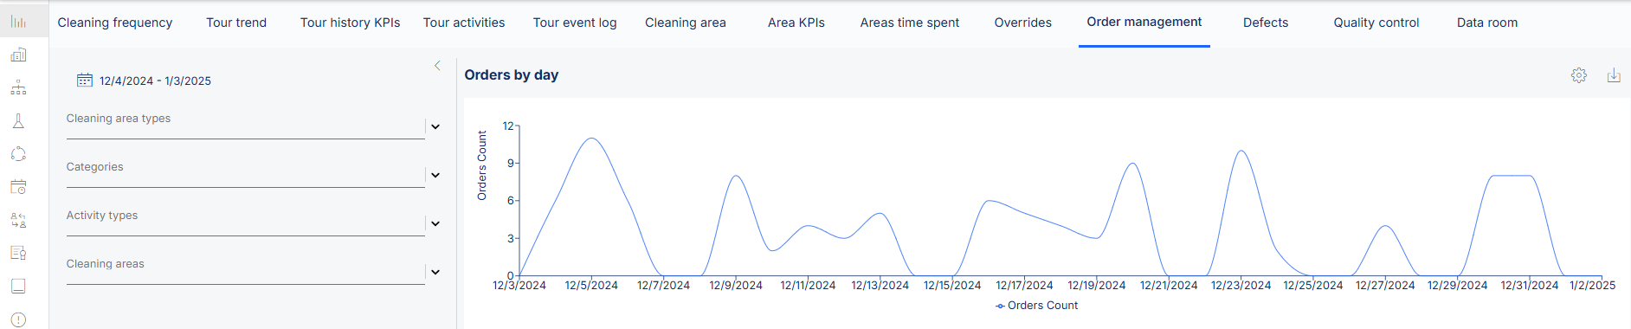Open the calendar clock schedule sidebar icon
1631x329 pixels.
click(x=18, y=187)
